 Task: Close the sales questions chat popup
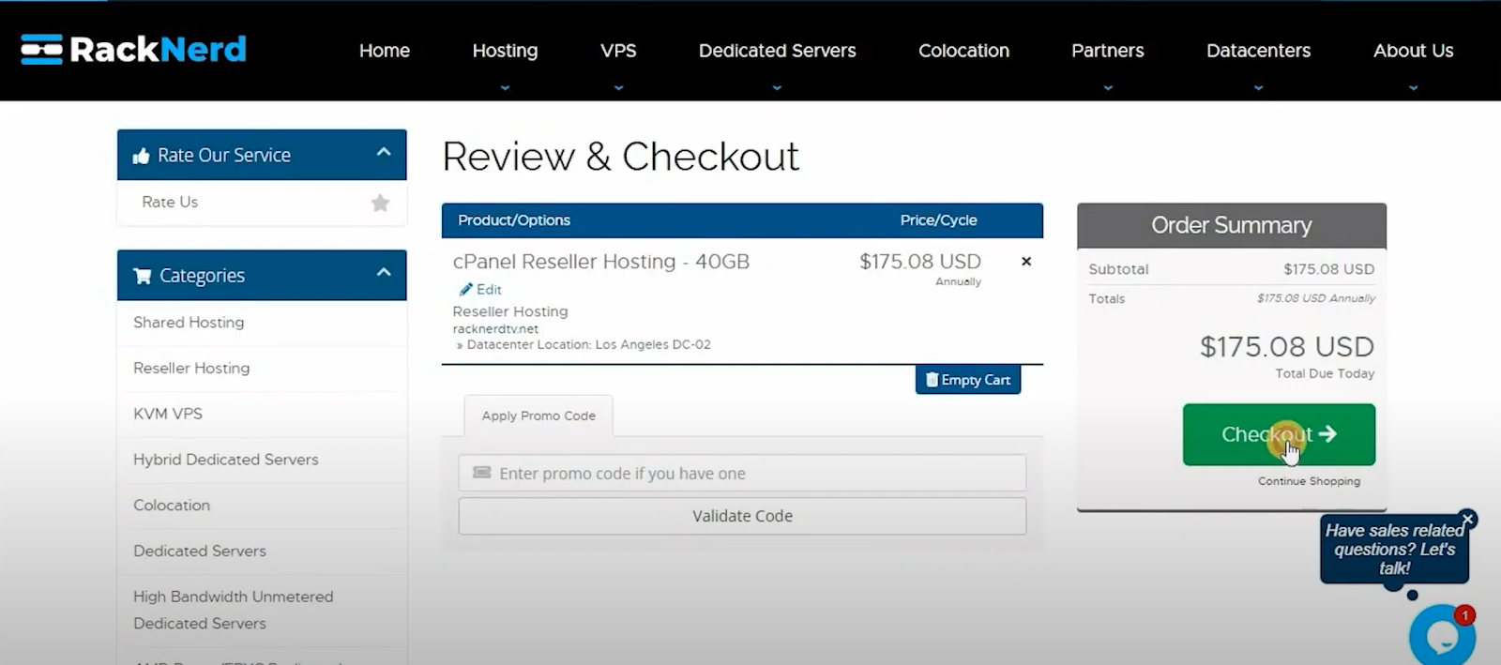coord(1468,519)
